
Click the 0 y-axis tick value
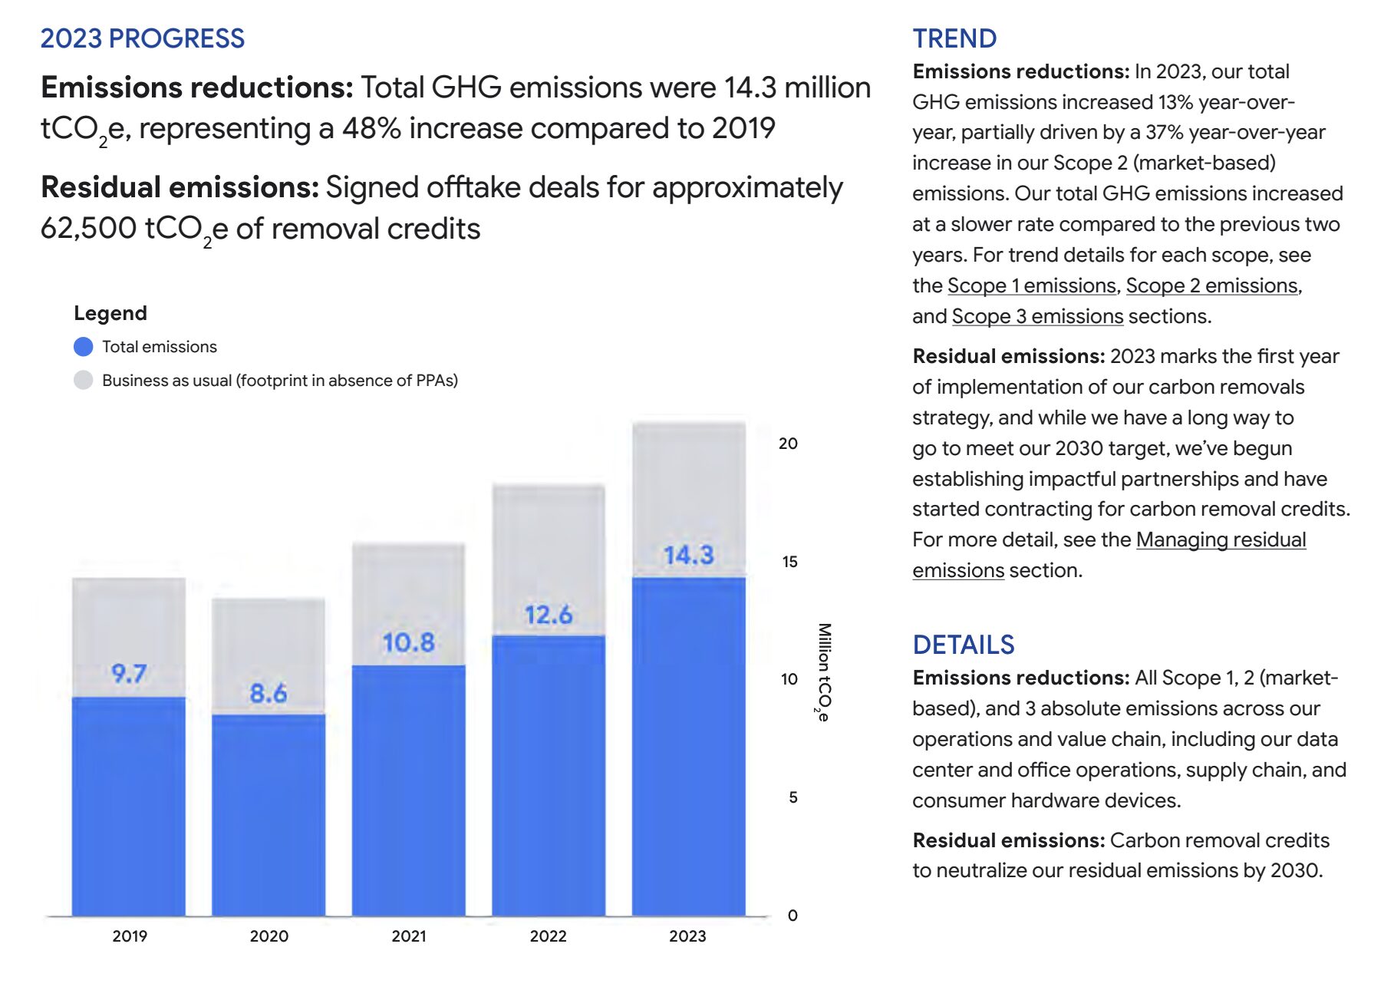click(x=793, y=916)
